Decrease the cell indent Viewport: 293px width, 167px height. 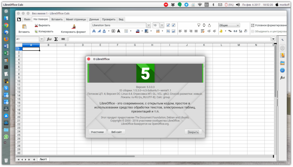point(215,31)
